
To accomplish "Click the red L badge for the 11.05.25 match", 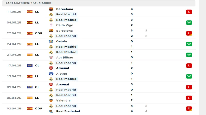I will pos(189,12).
